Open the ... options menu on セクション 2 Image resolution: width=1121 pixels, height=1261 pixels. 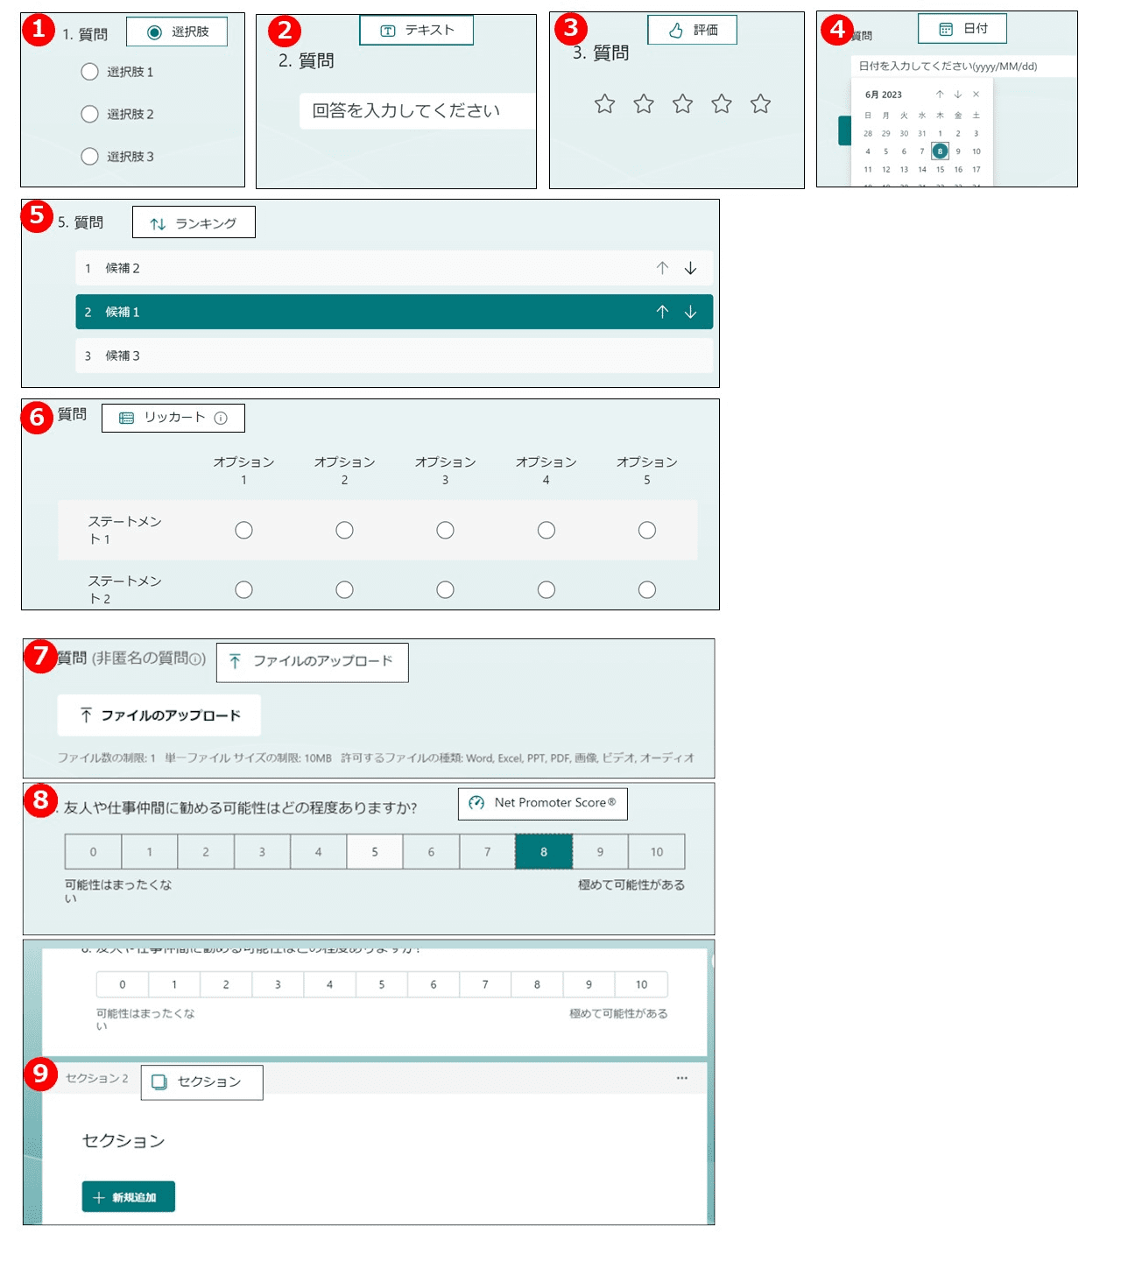coord(682,1080)
